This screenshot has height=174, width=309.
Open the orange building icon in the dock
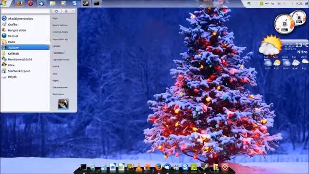coord(147,167)
